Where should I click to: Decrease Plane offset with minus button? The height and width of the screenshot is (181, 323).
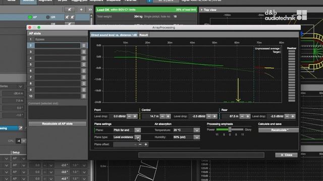(140, 144)
